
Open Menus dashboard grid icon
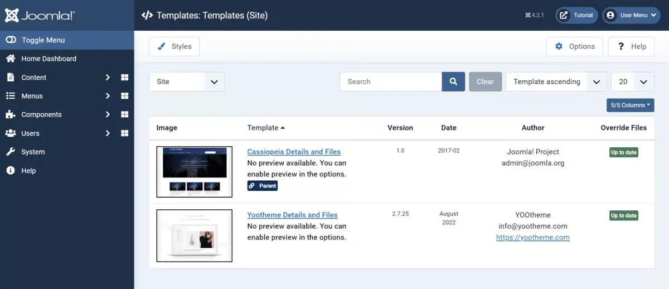click(125, 96)
